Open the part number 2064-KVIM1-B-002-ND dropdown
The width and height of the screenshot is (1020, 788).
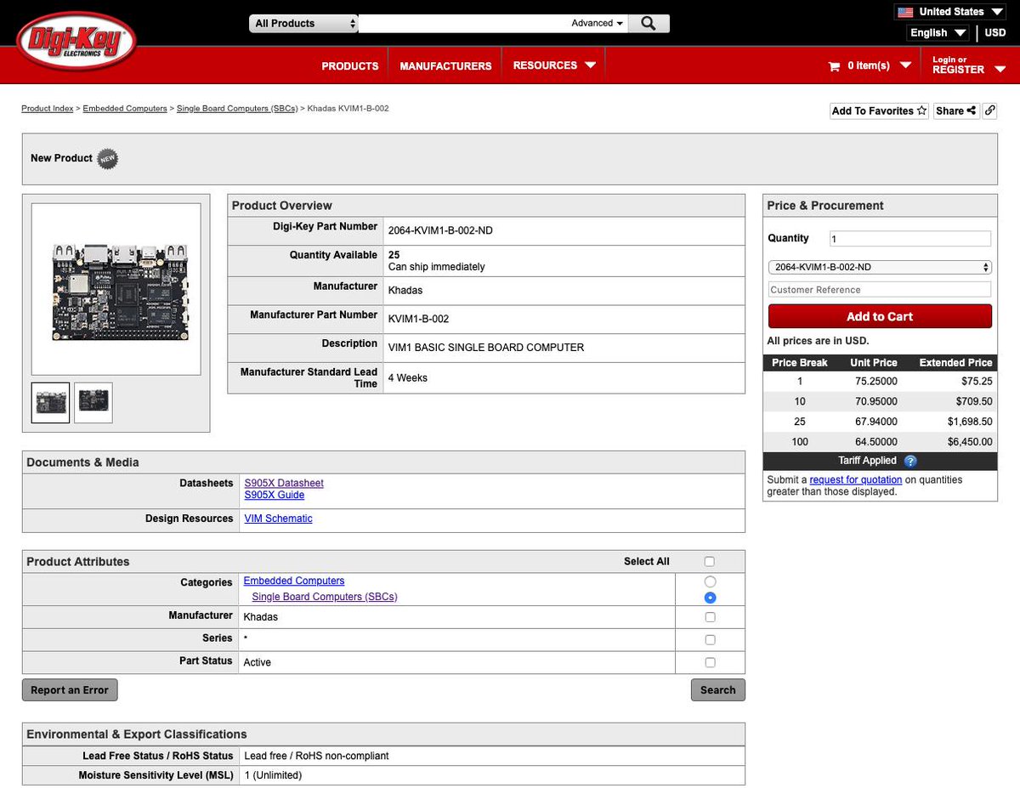(880, 267)
